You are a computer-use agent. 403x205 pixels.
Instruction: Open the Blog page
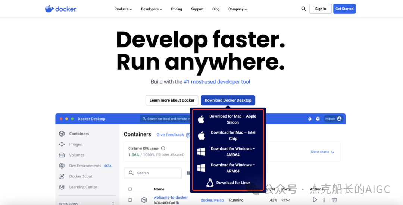(x=216, y=9)
